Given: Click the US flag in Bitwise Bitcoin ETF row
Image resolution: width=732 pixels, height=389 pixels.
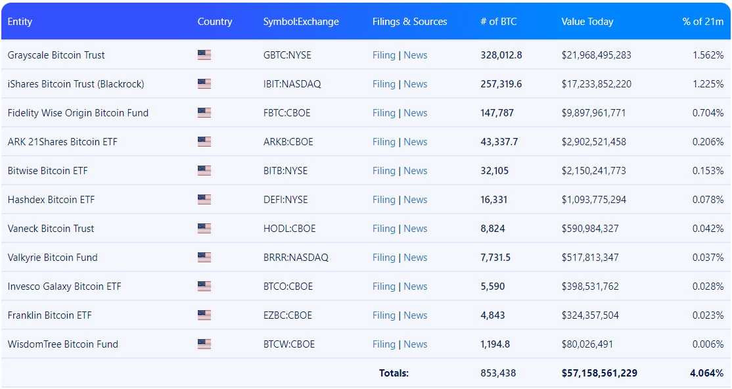Looking at the screenshot, I should (x=204, y=171).
